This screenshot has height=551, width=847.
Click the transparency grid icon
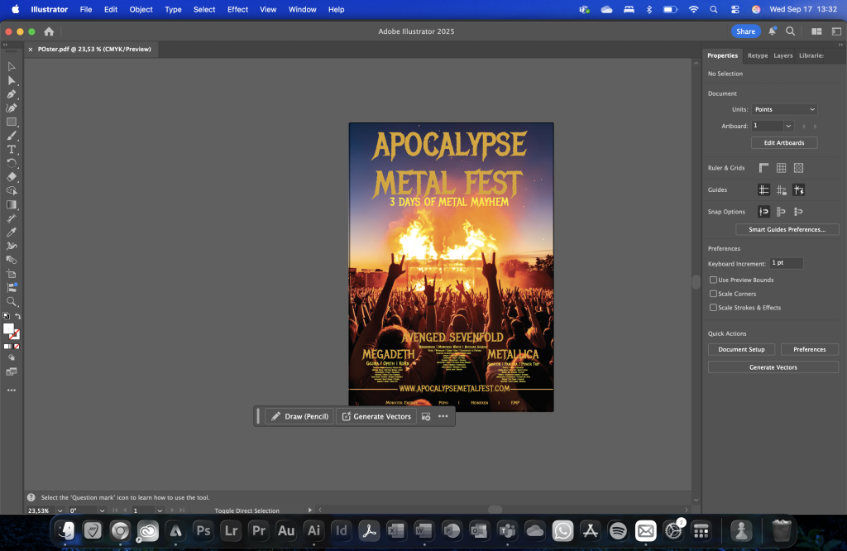point(798,168)
